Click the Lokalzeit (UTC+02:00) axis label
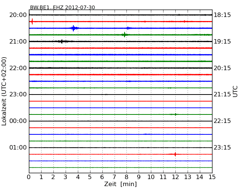This screenshot has height=192, width=241. (x=4, y=91)
